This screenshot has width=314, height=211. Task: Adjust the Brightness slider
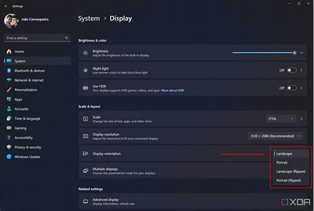pyautogui.click(x=264, y=52)
